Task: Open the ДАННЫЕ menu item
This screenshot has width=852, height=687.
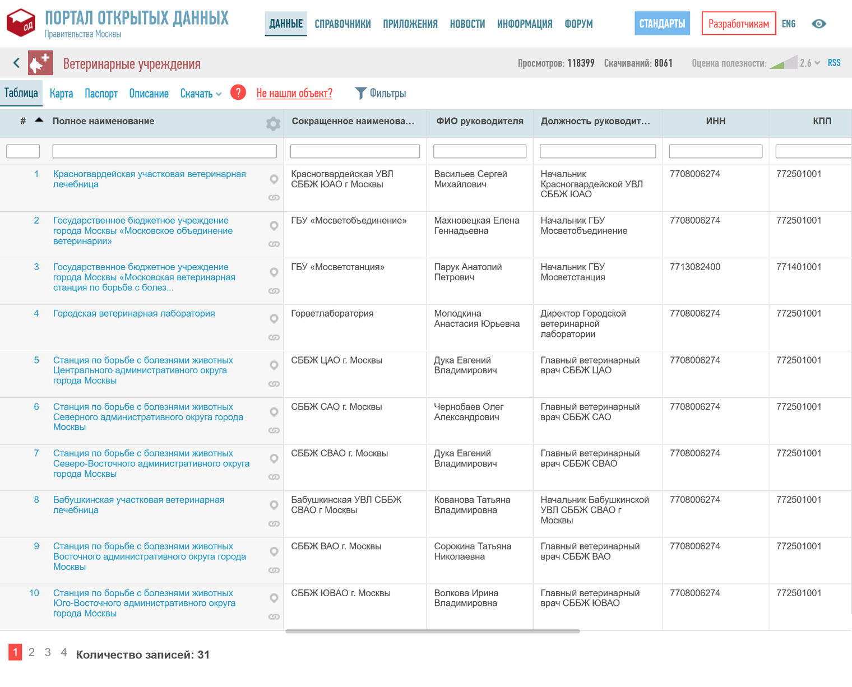Action: tap(286, 24)
